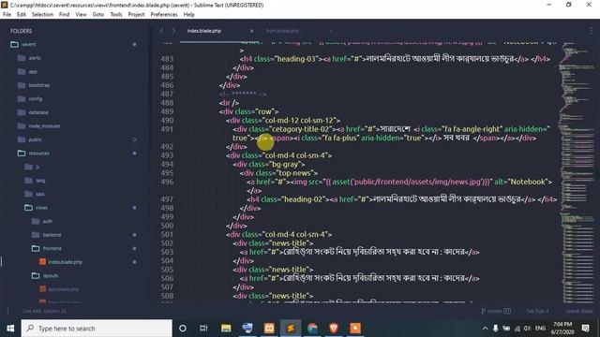
Task: Expand the alerts folder
Action: pos(35,58)
